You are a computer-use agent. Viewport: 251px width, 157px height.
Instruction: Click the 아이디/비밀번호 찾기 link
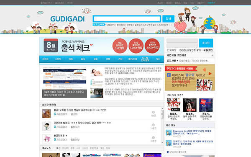coord(190,50)
